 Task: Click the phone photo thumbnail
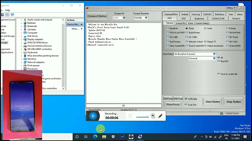pos(22,105)
